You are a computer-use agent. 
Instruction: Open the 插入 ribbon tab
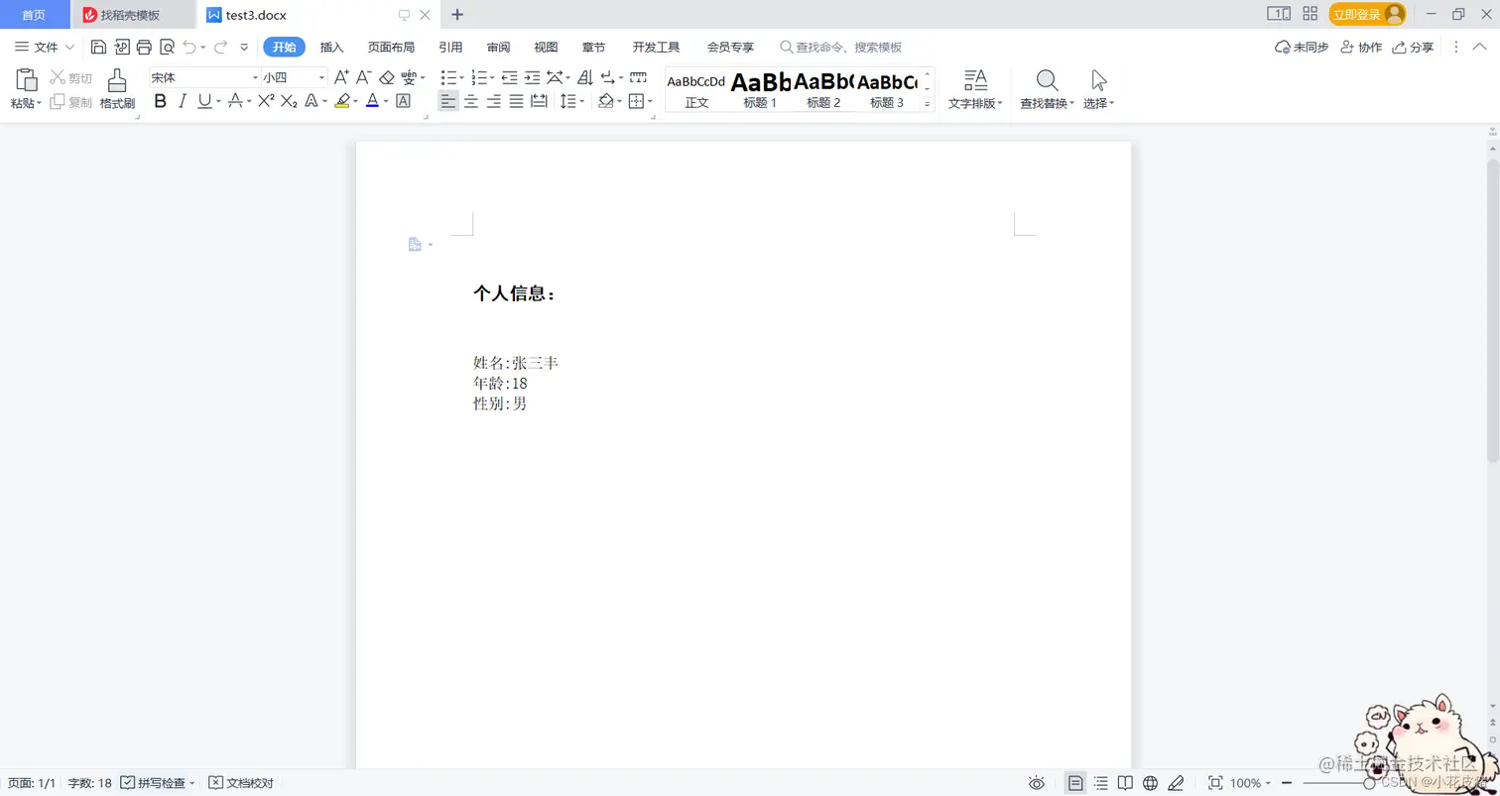click(x=331, y=47)
